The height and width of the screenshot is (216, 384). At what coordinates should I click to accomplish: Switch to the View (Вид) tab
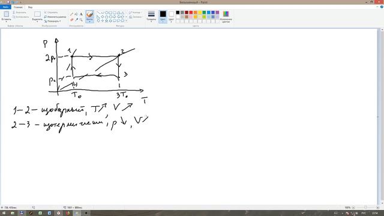[30, 7]
